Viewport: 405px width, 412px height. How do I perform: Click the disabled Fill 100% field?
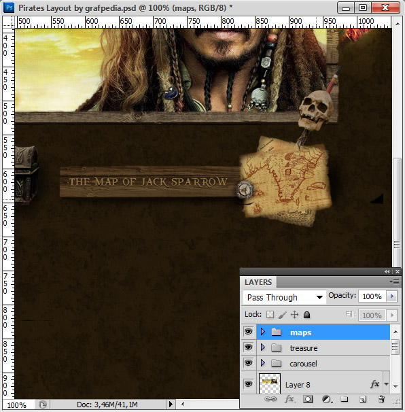click(372, 315)
